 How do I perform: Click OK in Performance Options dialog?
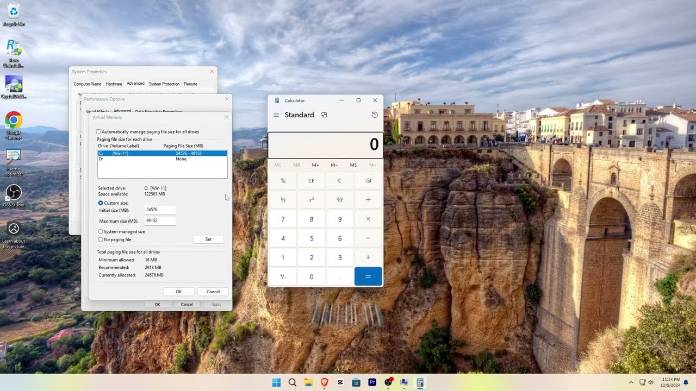[x=158, y=305]
